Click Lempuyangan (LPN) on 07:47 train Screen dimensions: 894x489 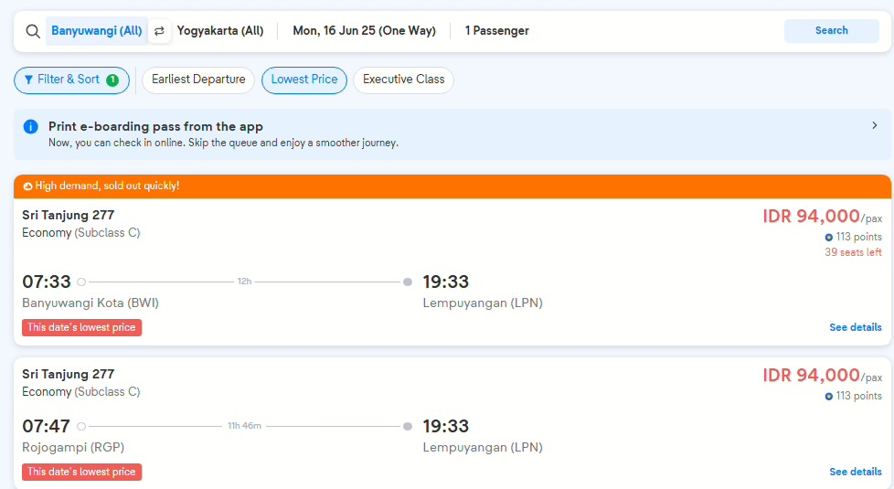[x=483, y=447]
